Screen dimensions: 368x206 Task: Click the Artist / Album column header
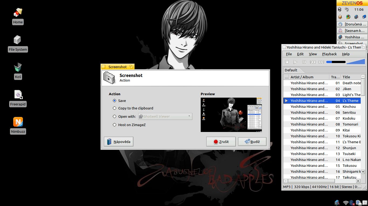309,77
